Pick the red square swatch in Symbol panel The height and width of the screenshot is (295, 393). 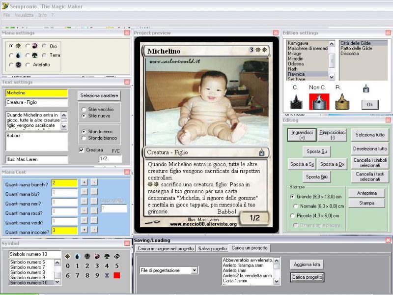117,275
